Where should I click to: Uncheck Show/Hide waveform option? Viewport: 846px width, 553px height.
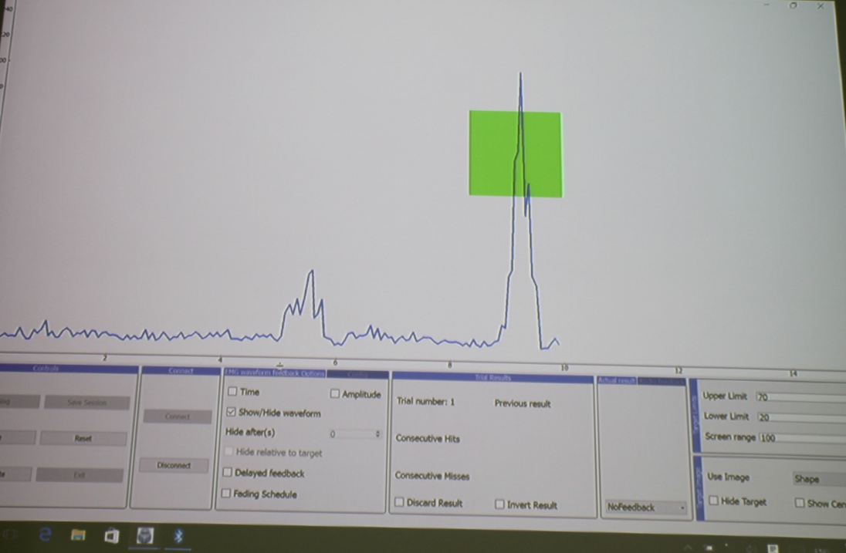(231, 413)
